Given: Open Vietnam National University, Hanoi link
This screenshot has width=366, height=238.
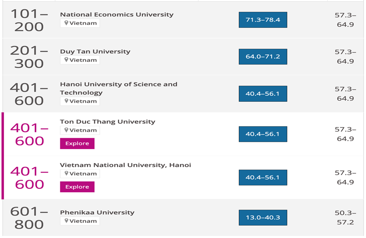Looking at the screenshot, I should (x=126, y=165).
